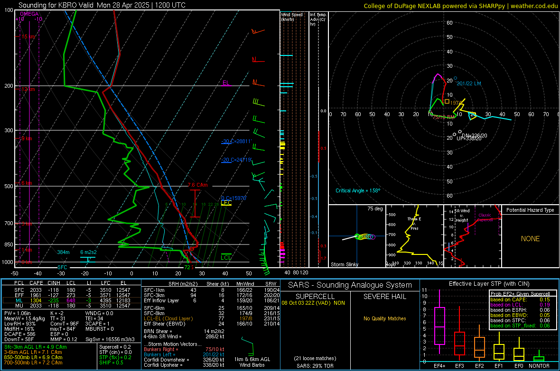
Task: Click the '75 deg' slinky value
Action: 375,208
